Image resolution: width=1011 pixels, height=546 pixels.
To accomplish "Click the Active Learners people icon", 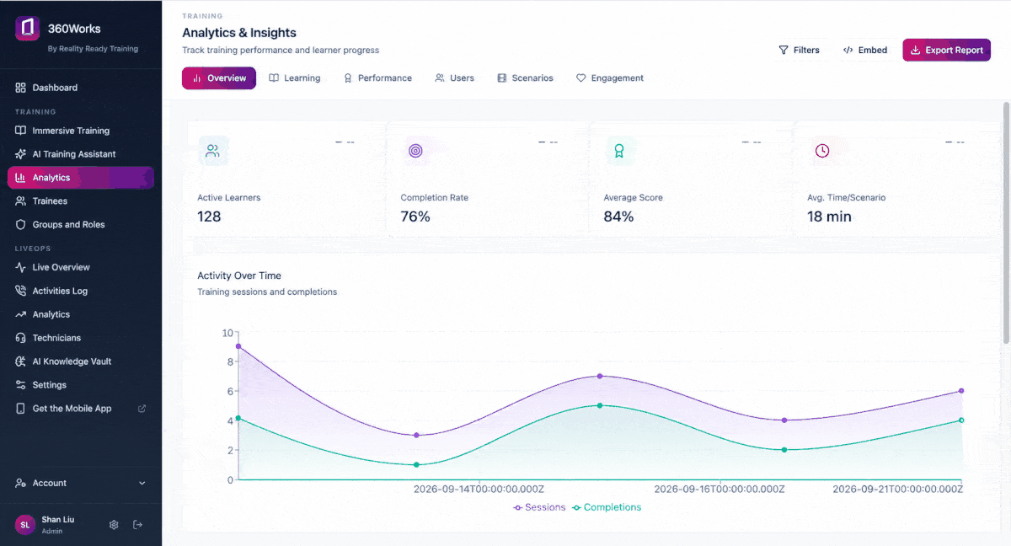I will click(x=212, y=151).
